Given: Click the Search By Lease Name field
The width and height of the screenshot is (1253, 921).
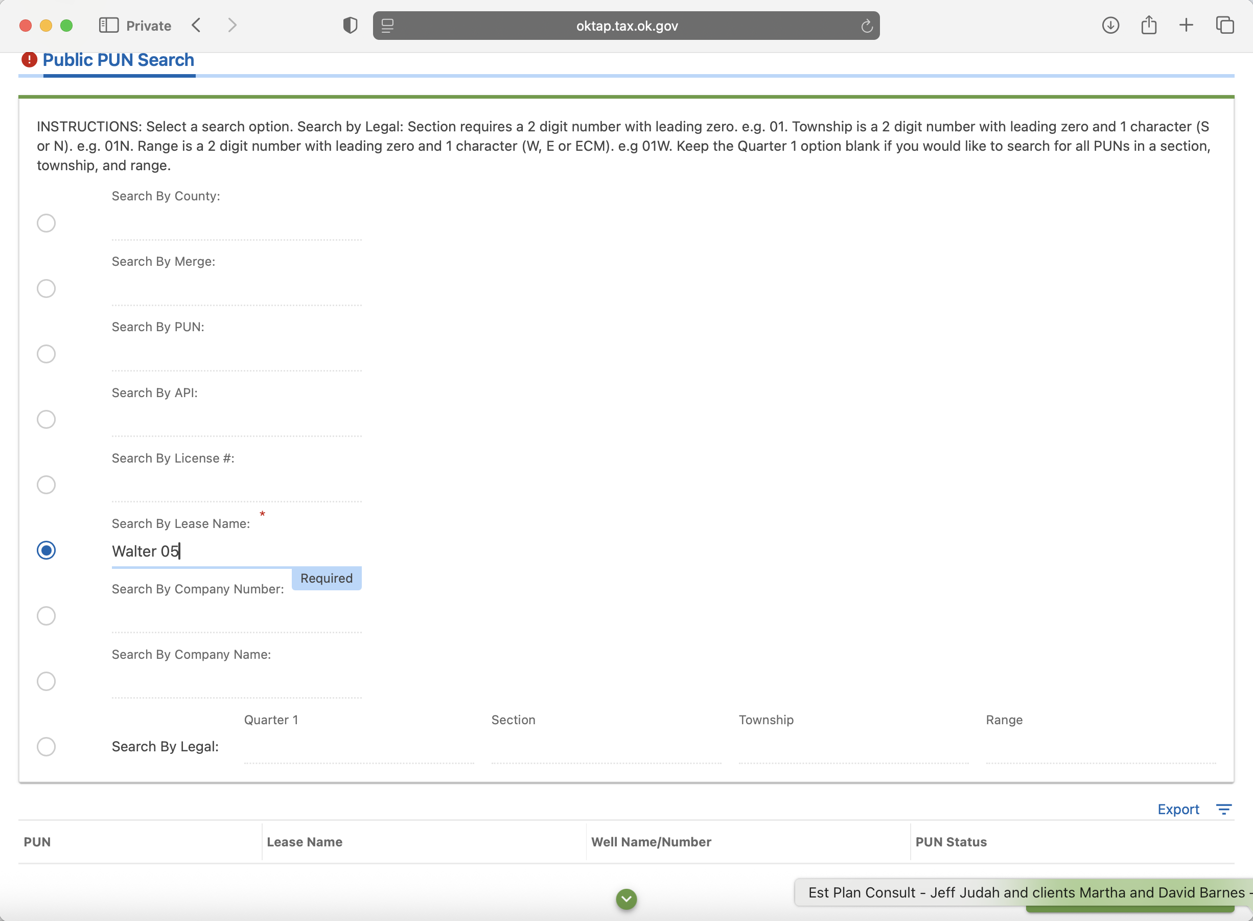Looking at the screenshot, I should [236, 551].
